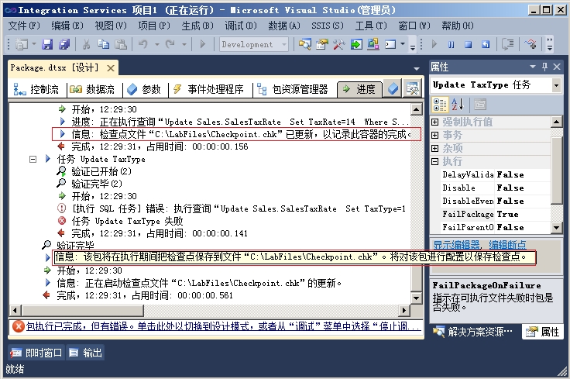The image size is (570, 379).
Task: Open the Update TaxType 任务 object dropdown
Action: click(556, 86)
